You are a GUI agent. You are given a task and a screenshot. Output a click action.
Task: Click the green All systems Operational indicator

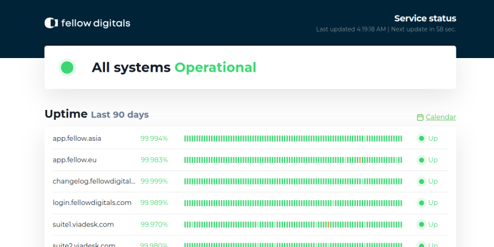[67, 67]
